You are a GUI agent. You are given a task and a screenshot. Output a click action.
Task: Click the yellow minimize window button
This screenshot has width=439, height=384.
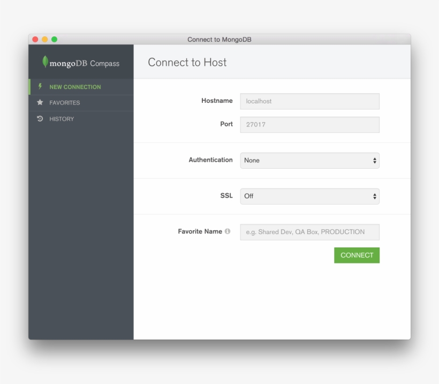click(45, 39)
